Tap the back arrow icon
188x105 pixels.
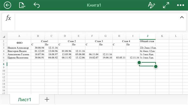coord(8,5)
